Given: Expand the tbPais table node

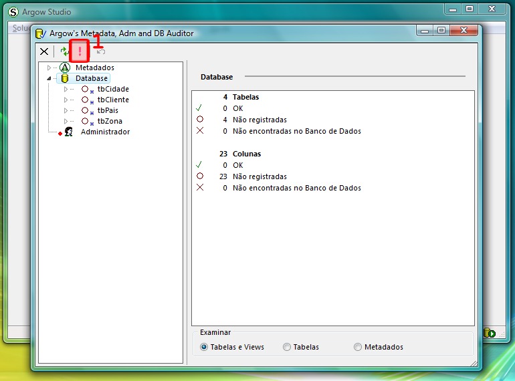Looking at the screenshot, I should click(x=66, y=110).
